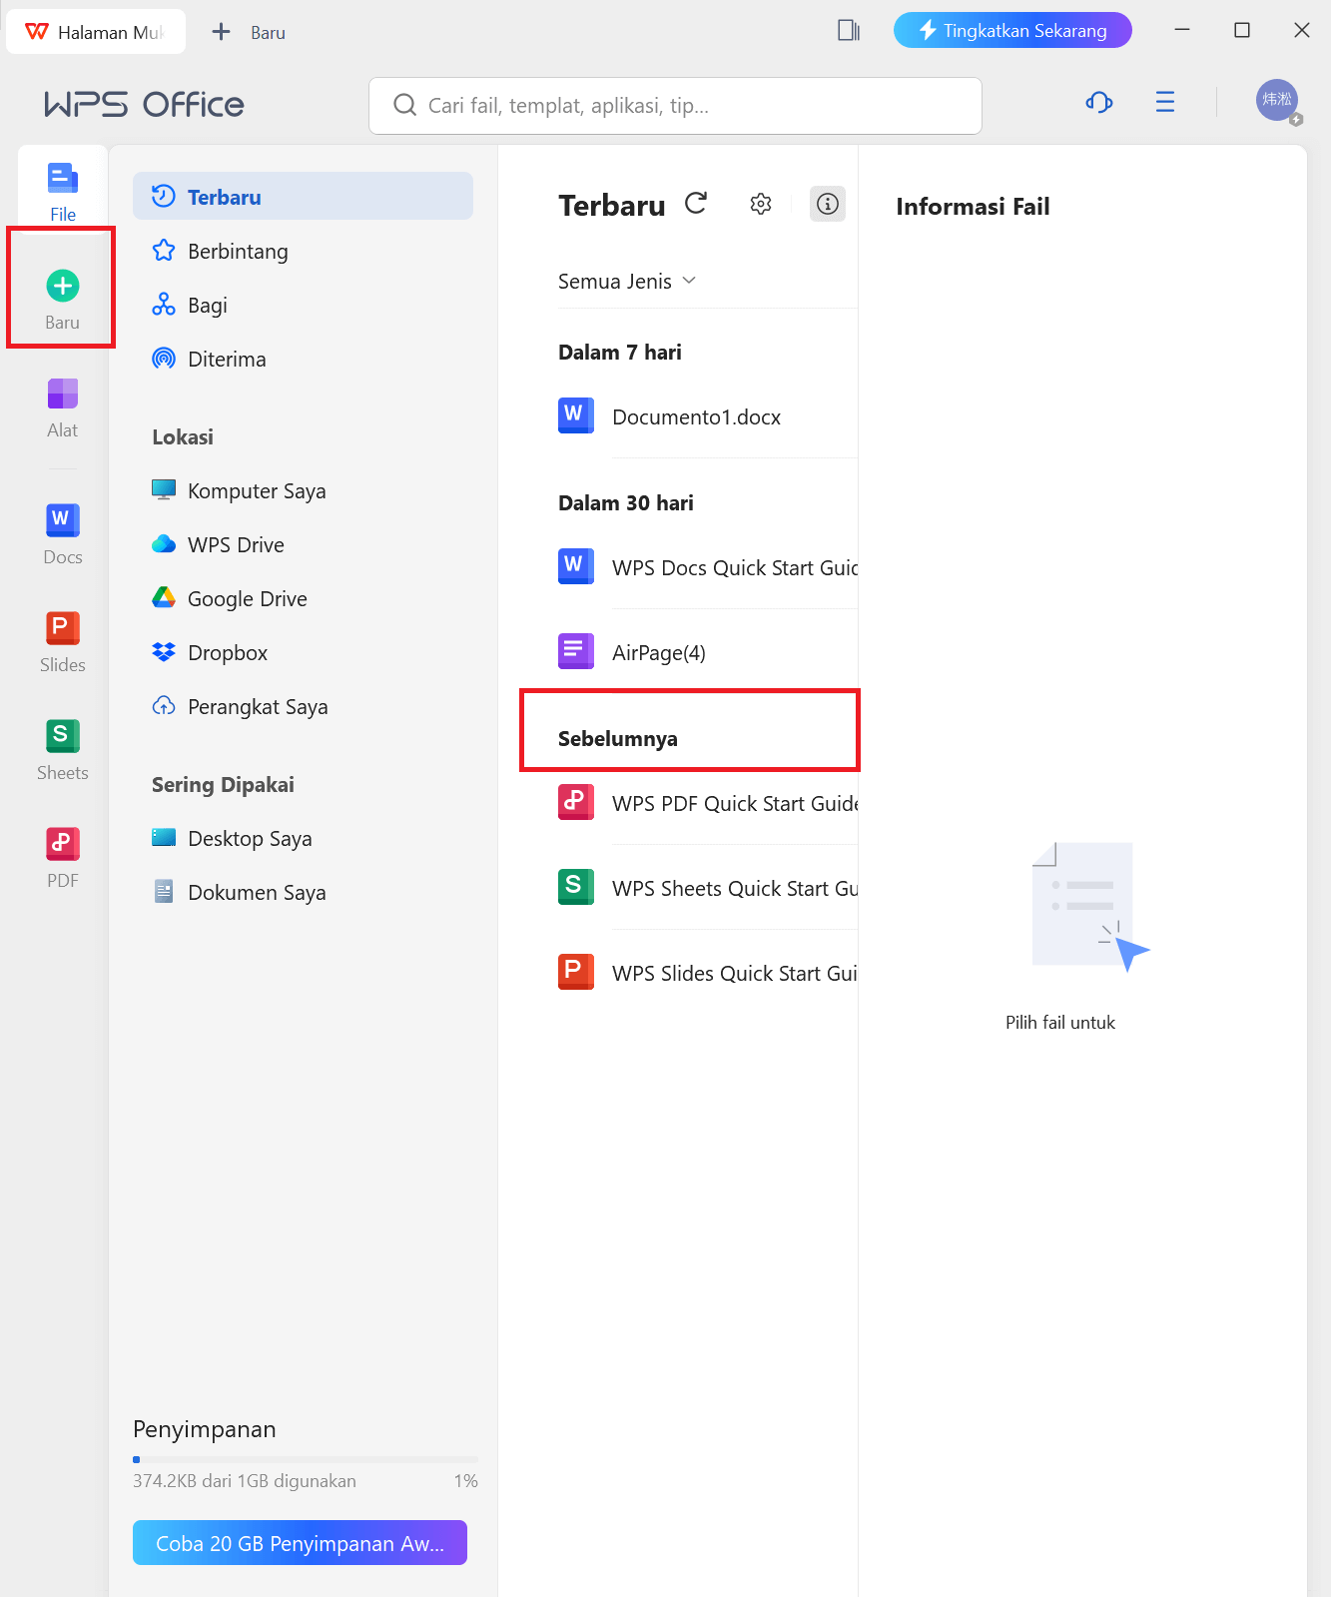Open the user avatar account menu
Viewport: 1331px width, 1597px height.
click(1276, 100)
